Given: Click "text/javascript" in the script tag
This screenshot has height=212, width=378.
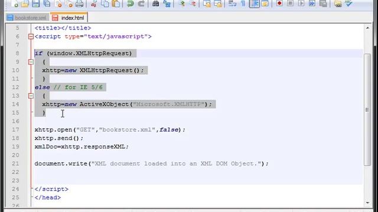Looking at the screenshot, I should pyautogui.click(x=116, y=37).
